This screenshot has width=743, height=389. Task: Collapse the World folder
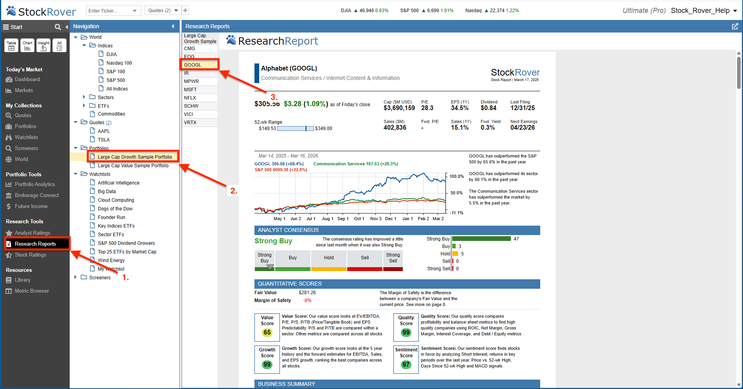click(75, 37)
